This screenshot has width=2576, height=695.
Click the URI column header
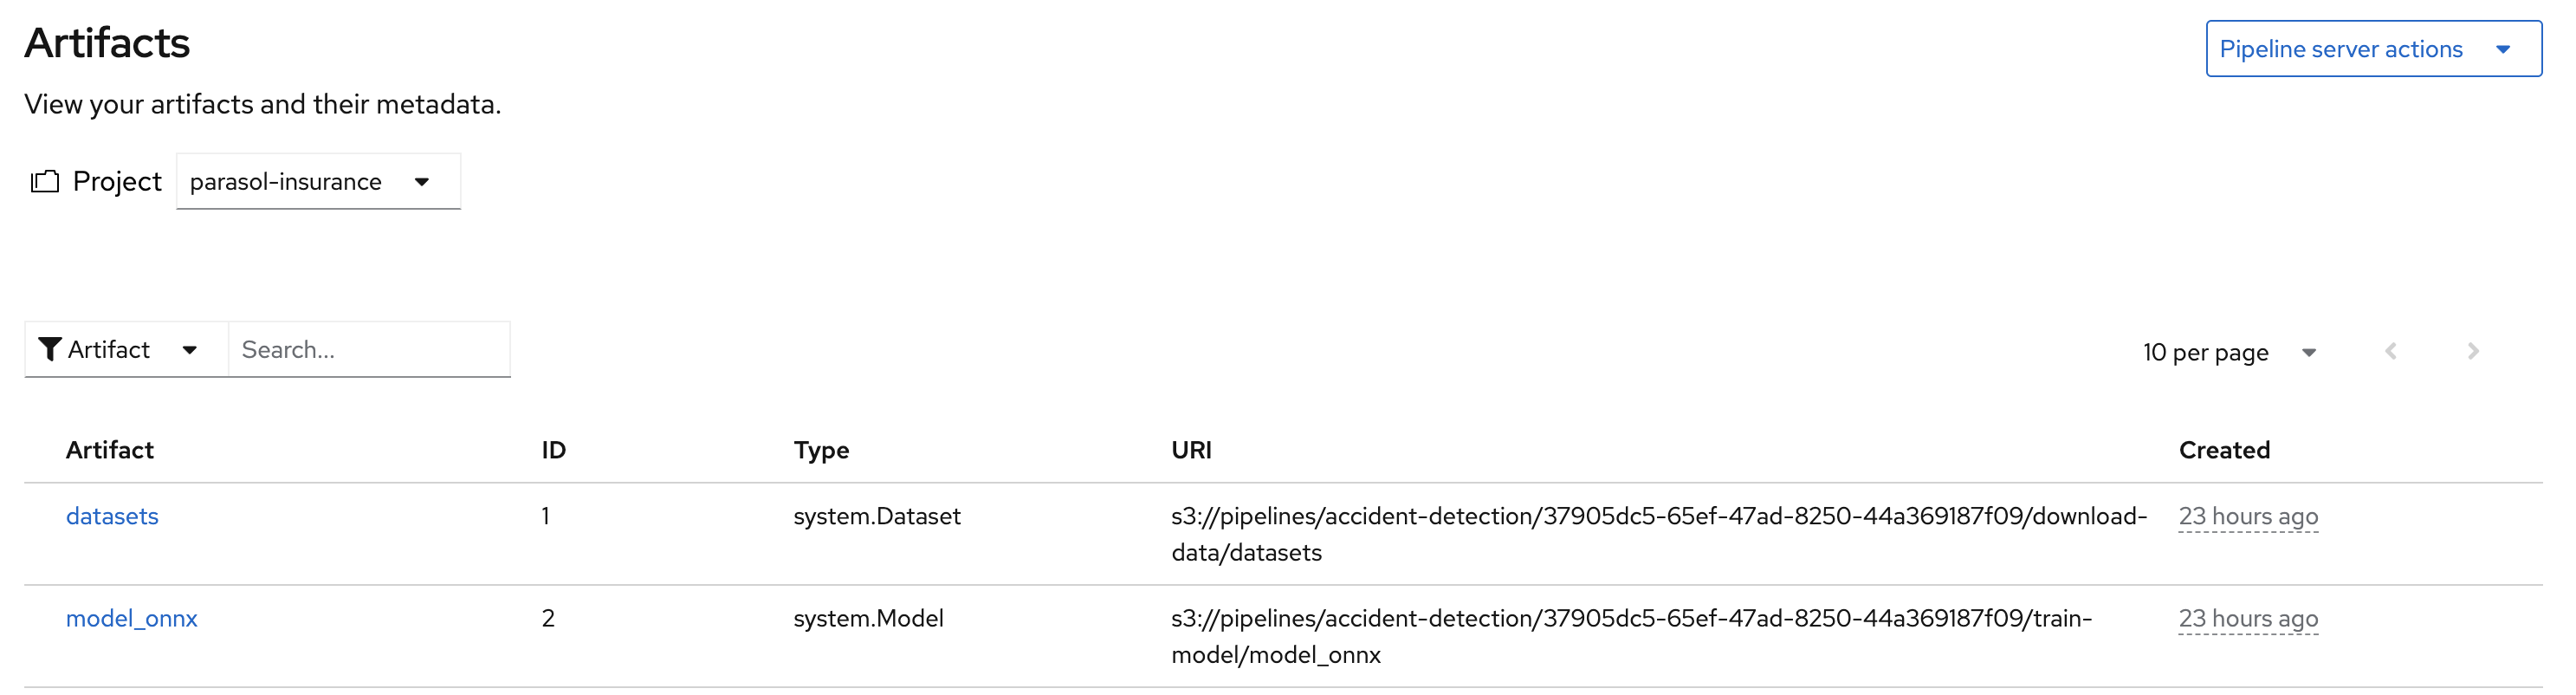point(1191,450)
